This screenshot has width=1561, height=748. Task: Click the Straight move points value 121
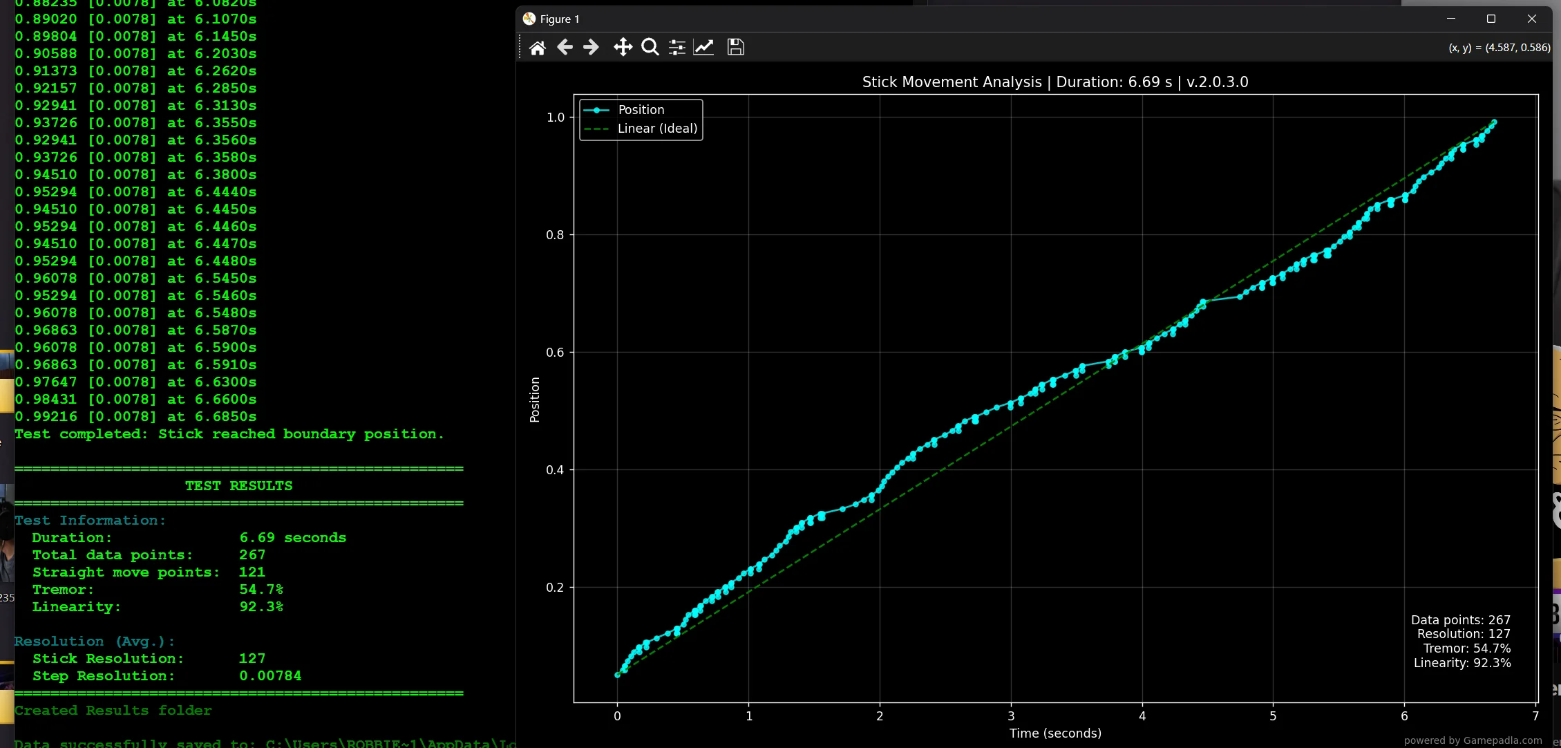(x=252, y=572)
